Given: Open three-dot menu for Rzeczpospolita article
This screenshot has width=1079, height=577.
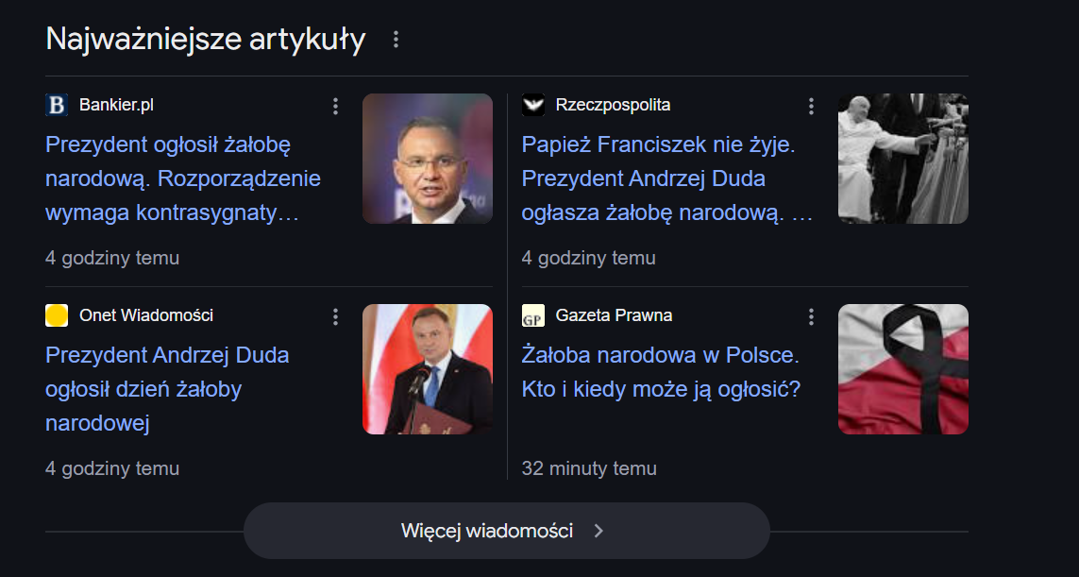Looking at the screenshot, I should pos(811,106).
